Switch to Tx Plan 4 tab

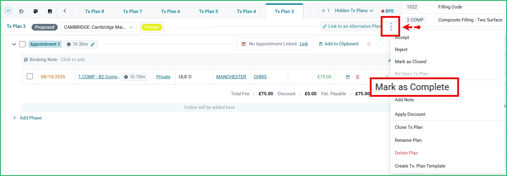pyautogui.click(x=246, y=11)
